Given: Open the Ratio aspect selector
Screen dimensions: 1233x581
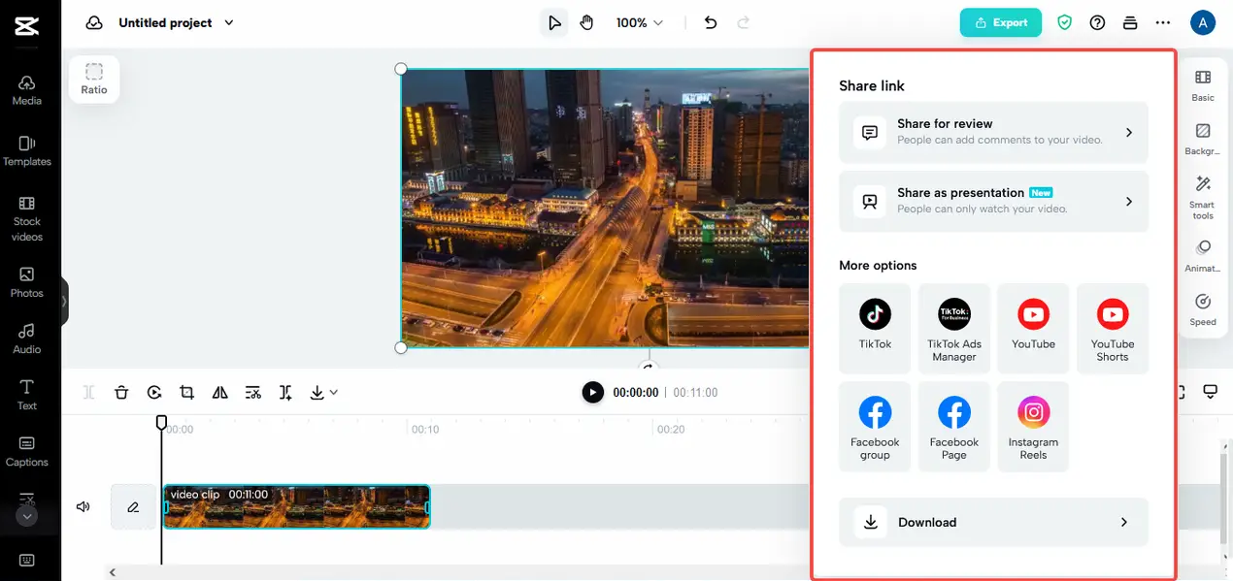Looking at the screenshot, I should [x=94, y=79].
